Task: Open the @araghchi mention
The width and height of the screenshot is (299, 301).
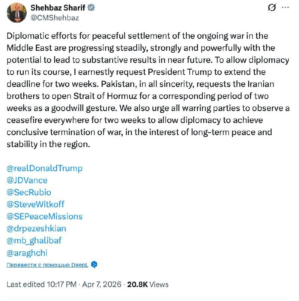Action: pos(27,252)
